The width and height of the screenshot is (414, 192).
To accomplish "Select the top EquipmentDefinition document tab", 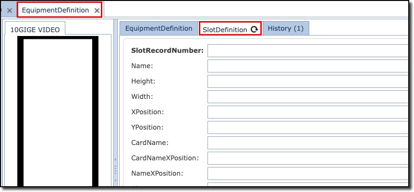I will pyautogui.click(x=55, y=10).
